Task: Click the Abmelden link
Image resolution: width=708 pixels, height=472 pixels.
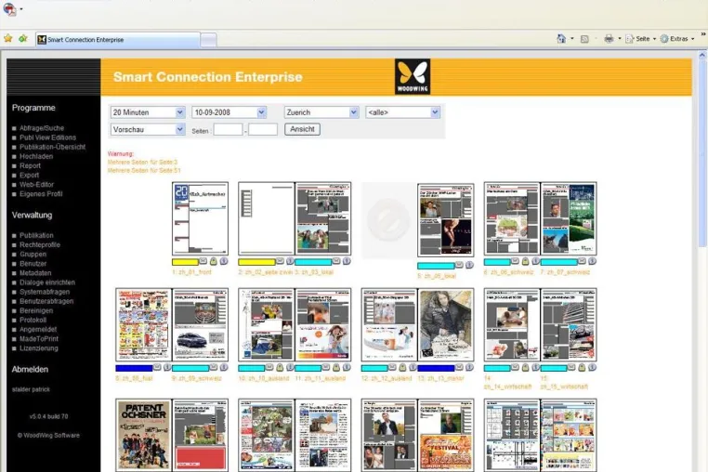Action: point(30,370)
